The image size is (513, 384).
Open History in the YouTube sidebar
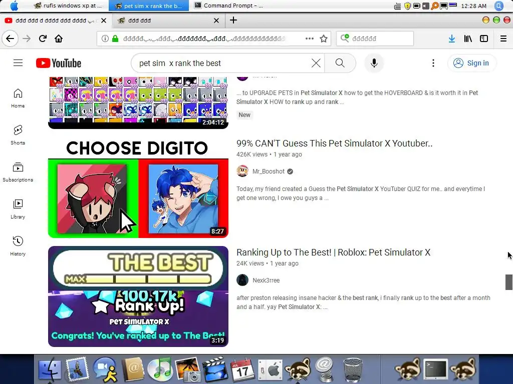18,246
